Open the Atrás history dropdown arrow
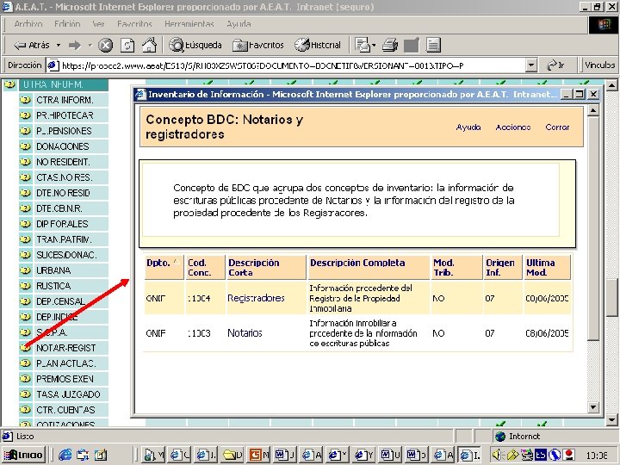Viewport: 620px width, 465px height. click(59, 45)
